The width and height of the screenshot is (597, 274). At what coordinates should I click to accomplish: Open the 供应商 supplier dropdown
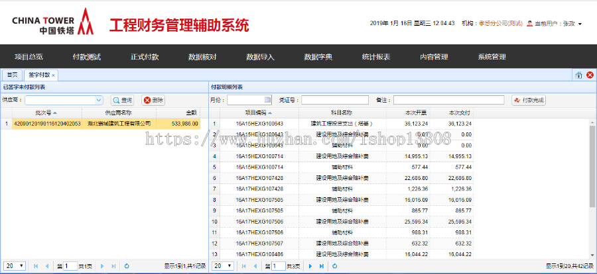pyautogui.click(x=99, y=100)
